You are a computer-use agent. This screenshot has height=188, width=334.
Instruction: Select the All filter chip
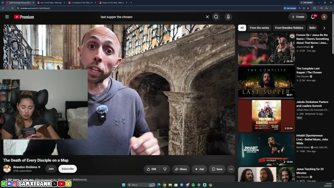242,28
